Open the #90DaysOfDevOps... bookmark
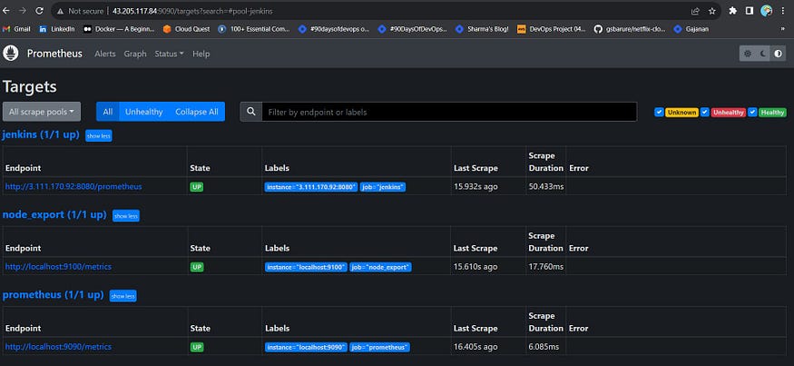This screenshot has height=366, width=794. tap(413, 29)
